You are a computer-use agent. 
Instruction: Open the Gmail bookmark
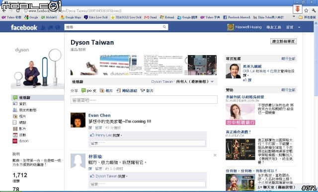pos(151,17)
